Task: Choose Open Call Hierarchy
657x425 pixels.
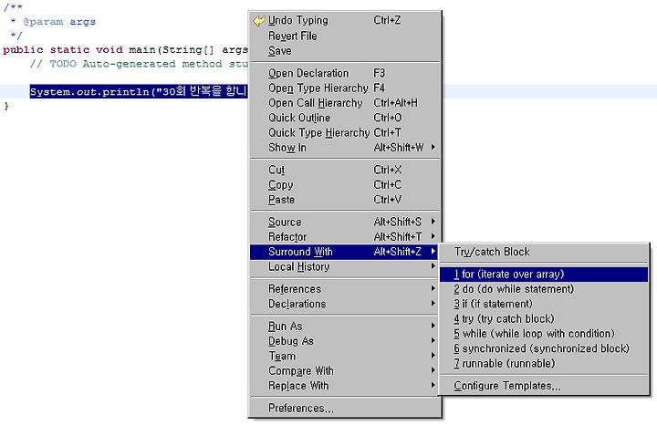Action: pos(345,103)
